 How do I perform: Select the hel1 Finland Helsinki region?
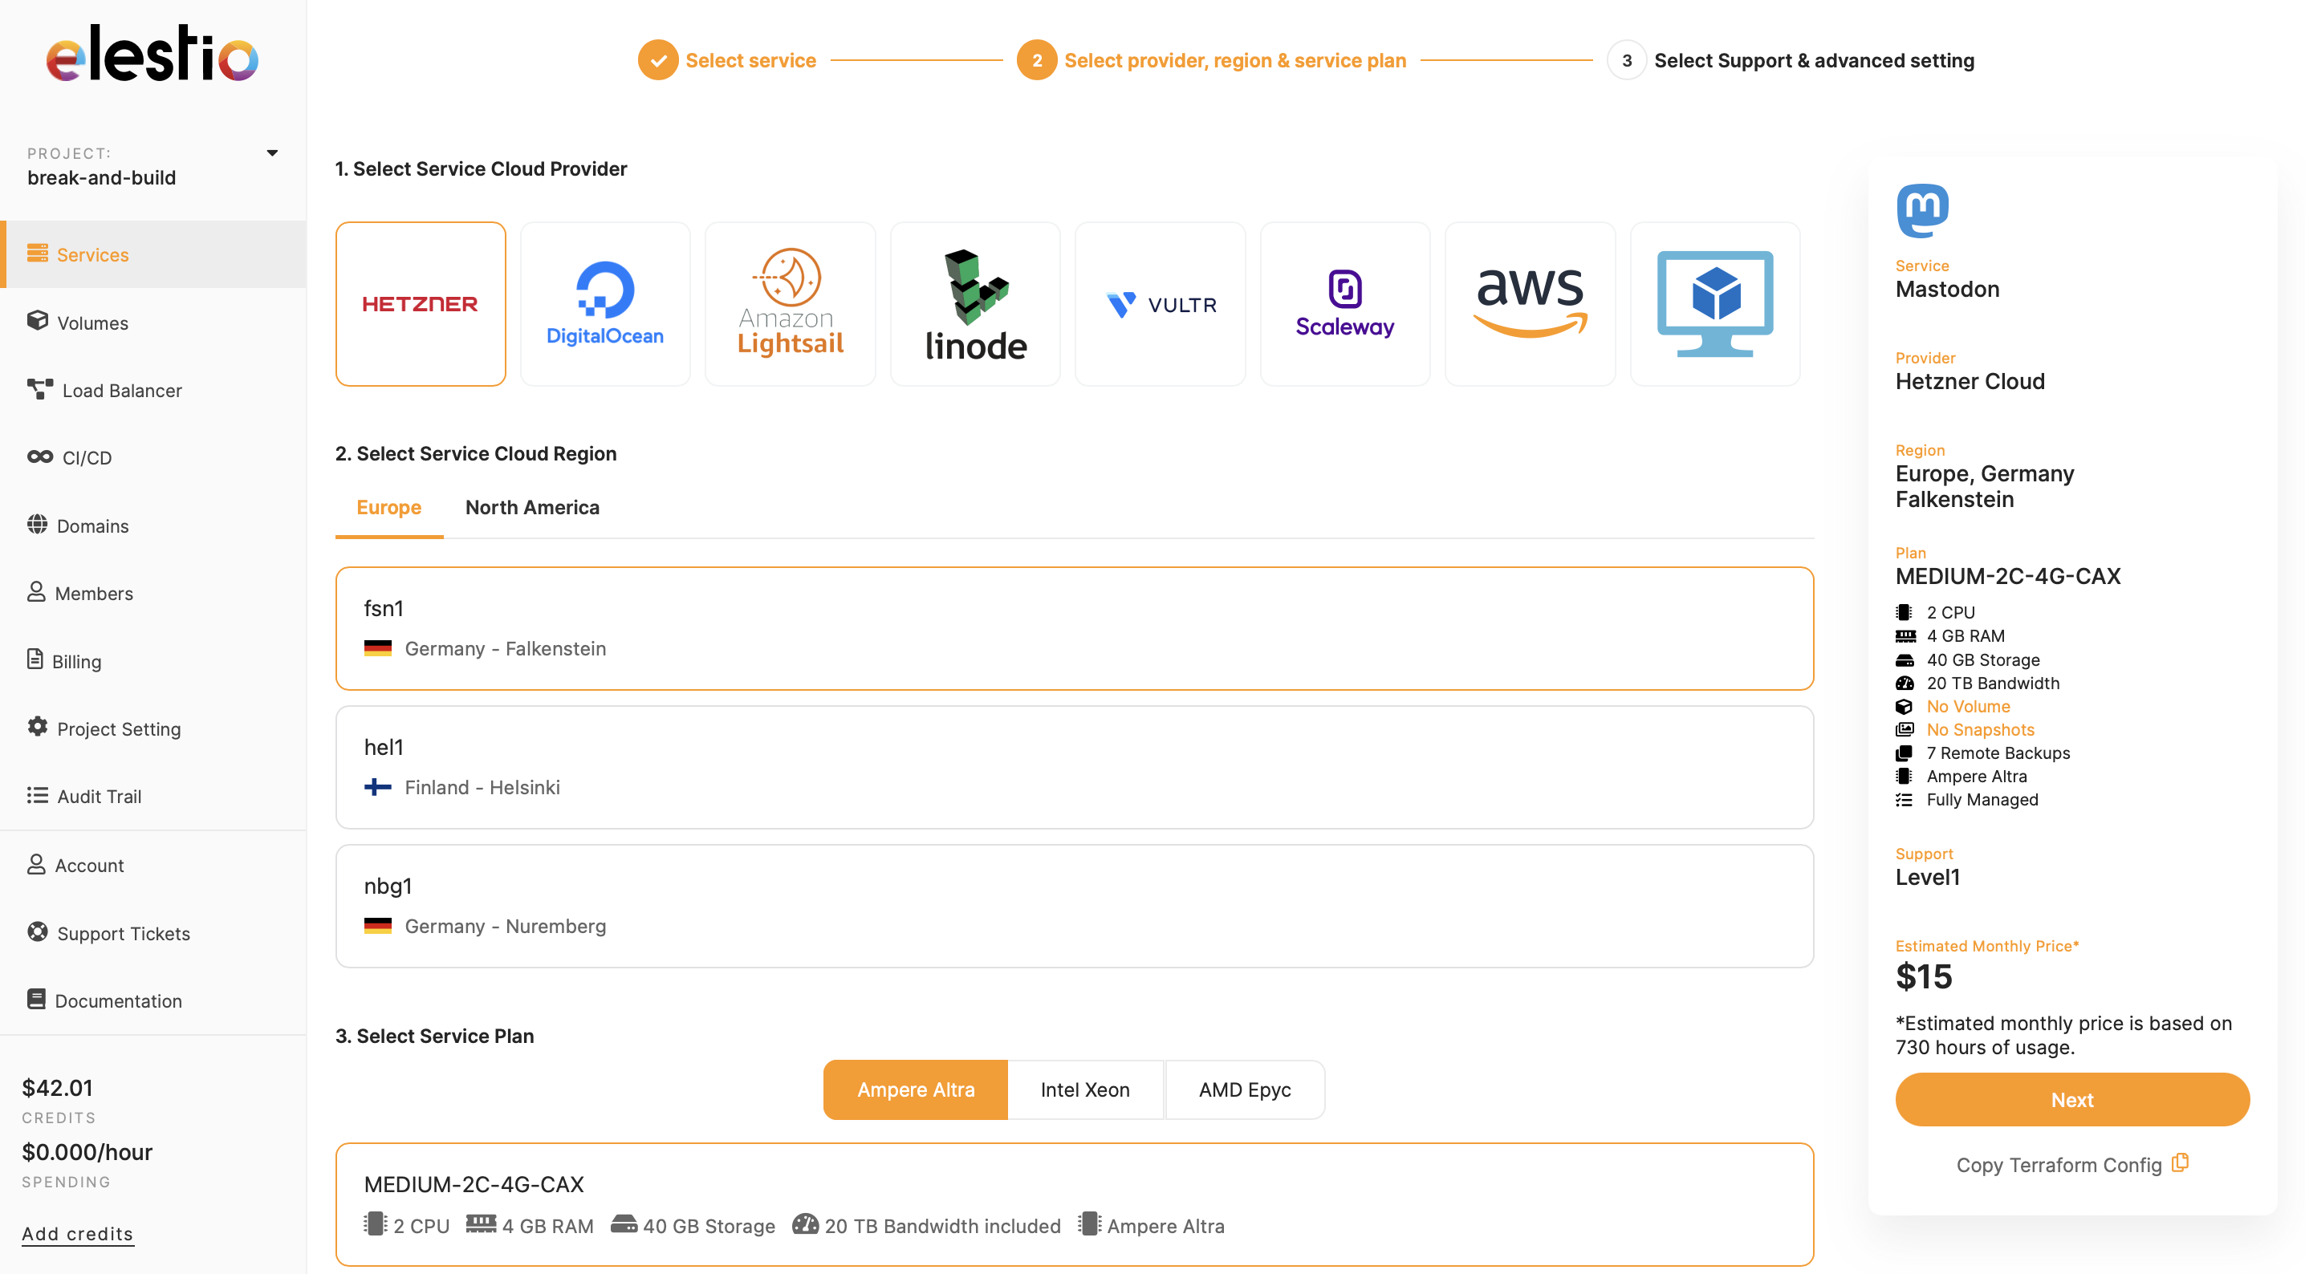point(1074,767)
